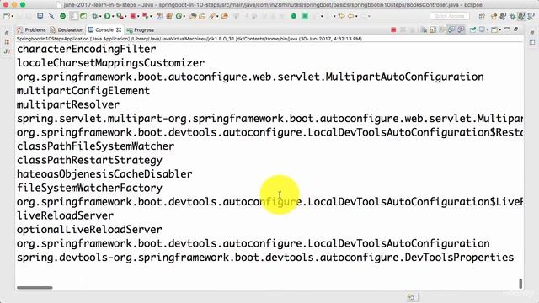Click the line ending in 'DevToolsProperties'
Screen dimensions: 539x303
point(265,258)
